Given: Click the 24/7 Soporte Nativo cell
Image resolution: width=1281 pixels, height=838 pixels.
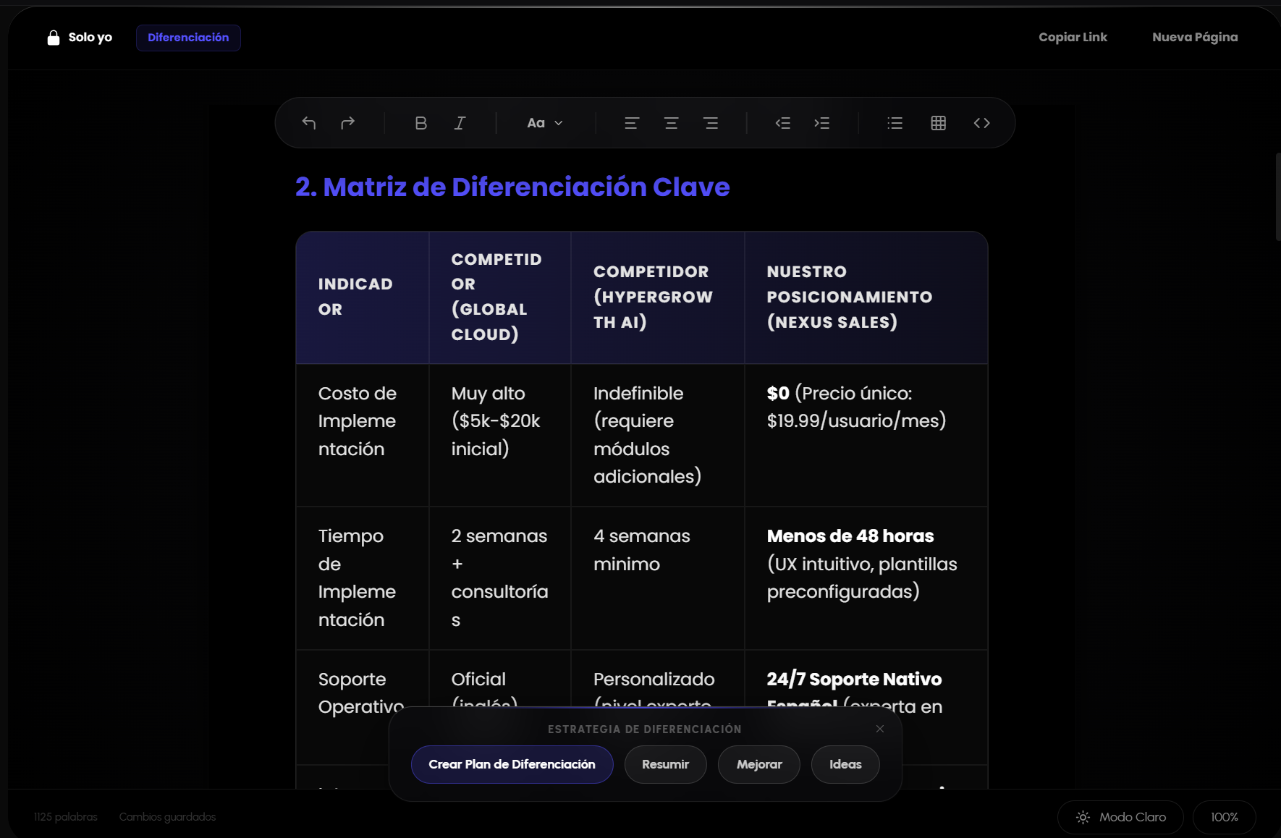Looking at the screenshot, I should [x=866, y=680].
